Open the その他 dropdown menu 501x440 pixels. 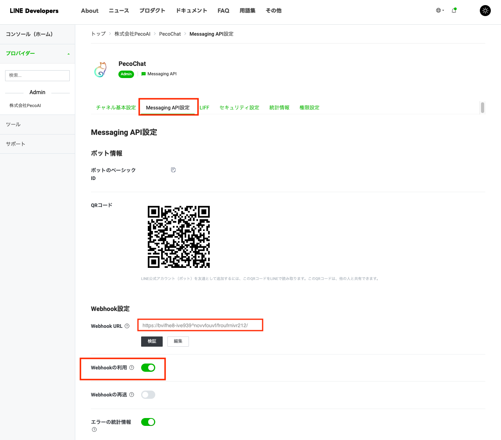273,11
